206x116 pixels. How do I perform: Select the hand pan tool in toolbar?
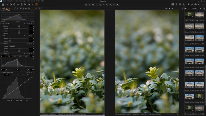pyautogui.click(x=90, y=5)
